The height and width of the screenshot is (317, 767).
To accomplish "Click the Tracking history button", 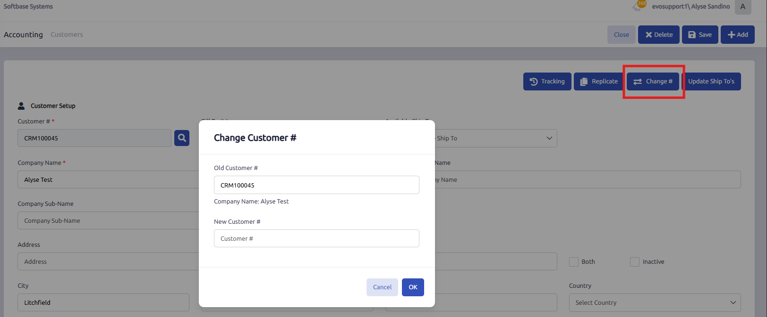I will point(547,81).
